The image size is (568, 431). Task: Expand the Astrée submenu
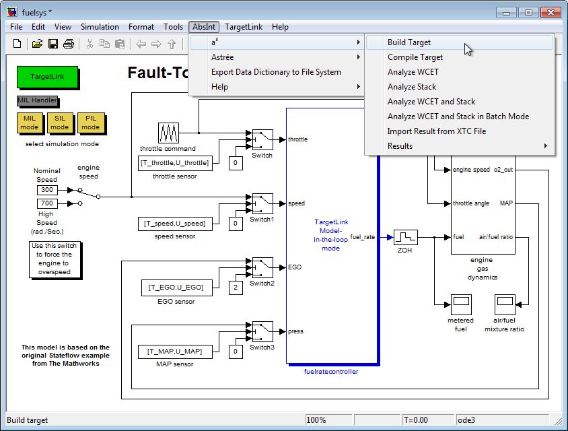click(x=277, y=57)
